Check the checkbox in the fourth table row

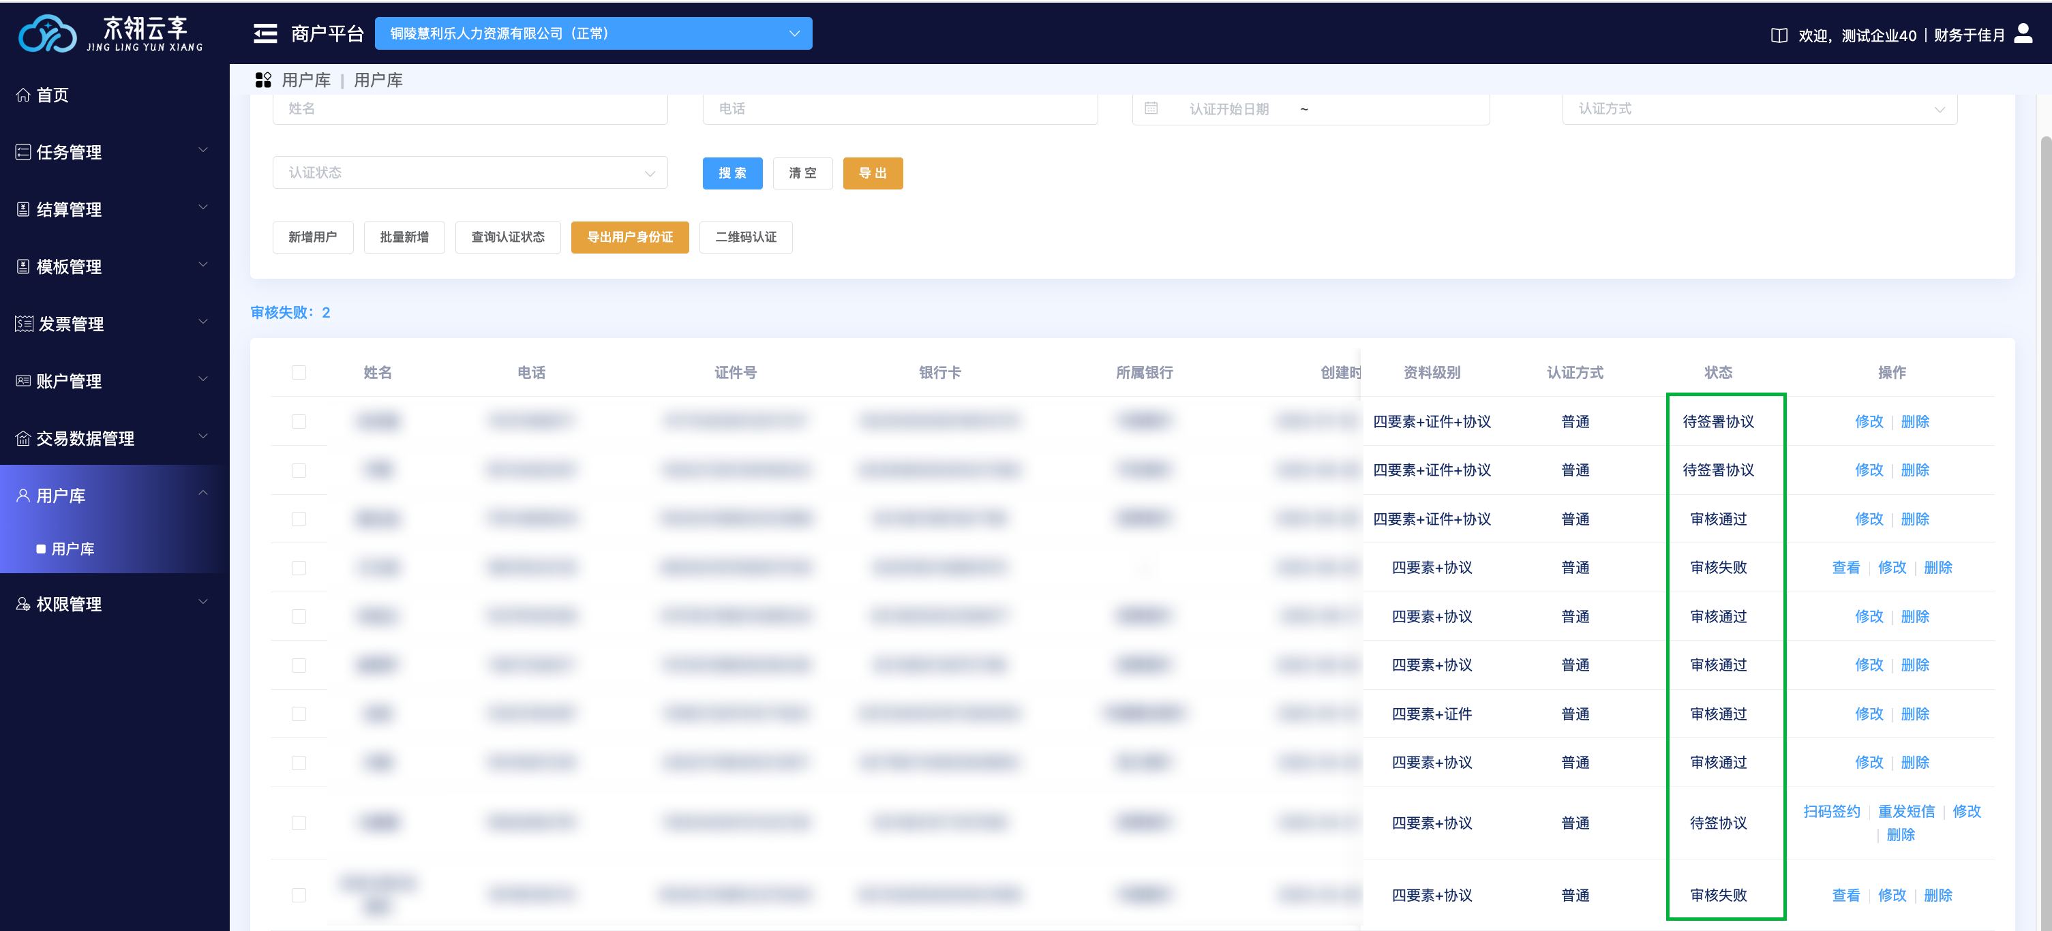(299, 568)
